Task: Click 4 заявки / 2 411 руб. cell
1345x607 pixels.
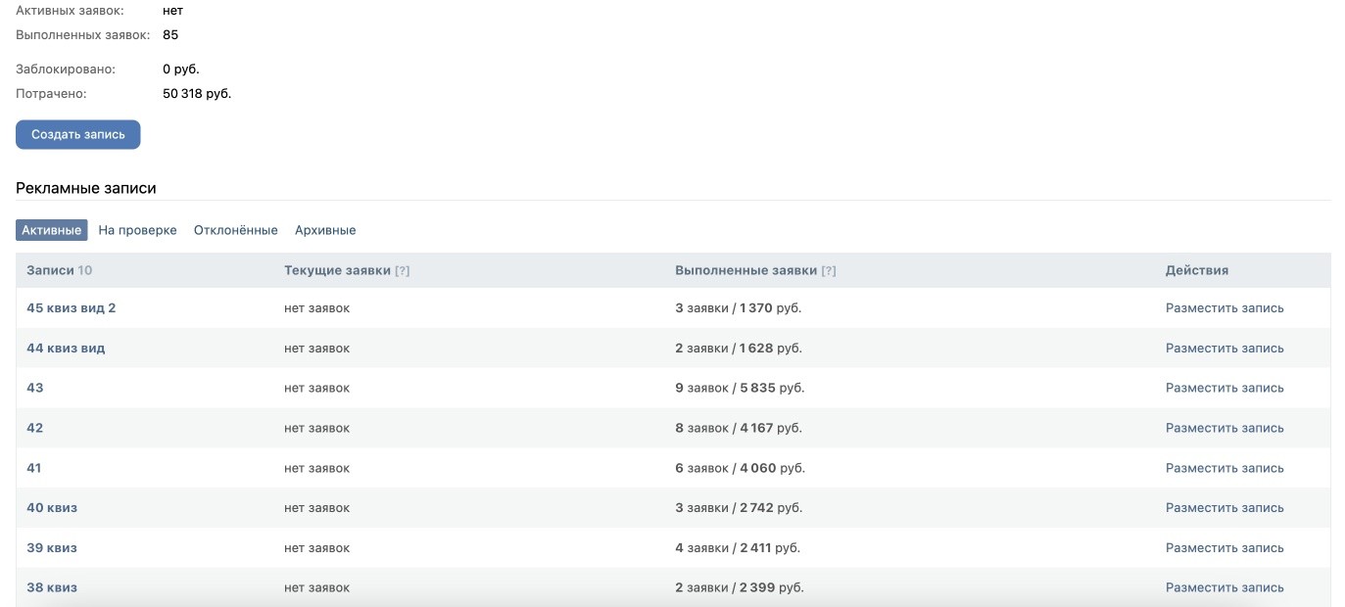Action: 738,548
